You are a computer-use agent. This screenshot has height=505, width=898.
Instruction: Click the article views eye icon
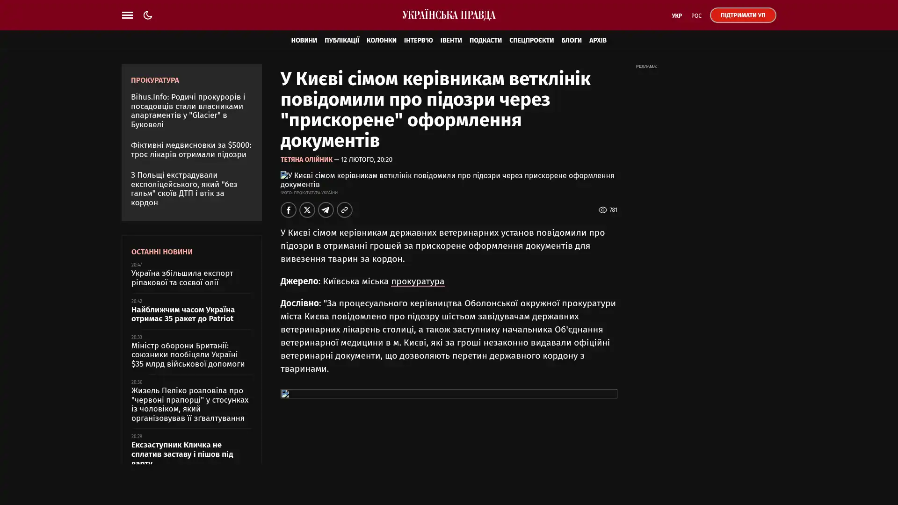pyautogui.click(x=602, y=210)
